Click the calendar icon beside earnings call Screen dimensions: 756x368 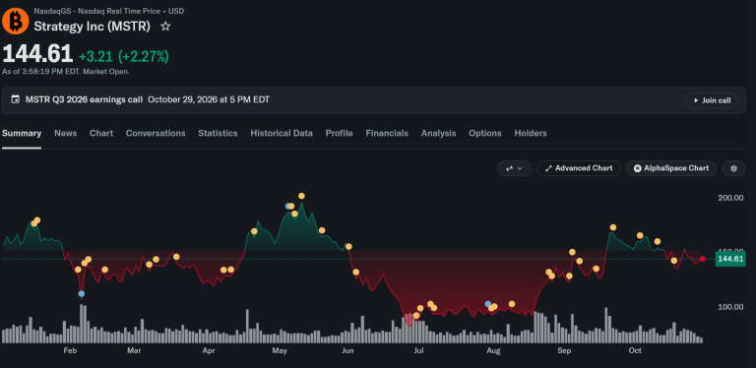[16, 99]
